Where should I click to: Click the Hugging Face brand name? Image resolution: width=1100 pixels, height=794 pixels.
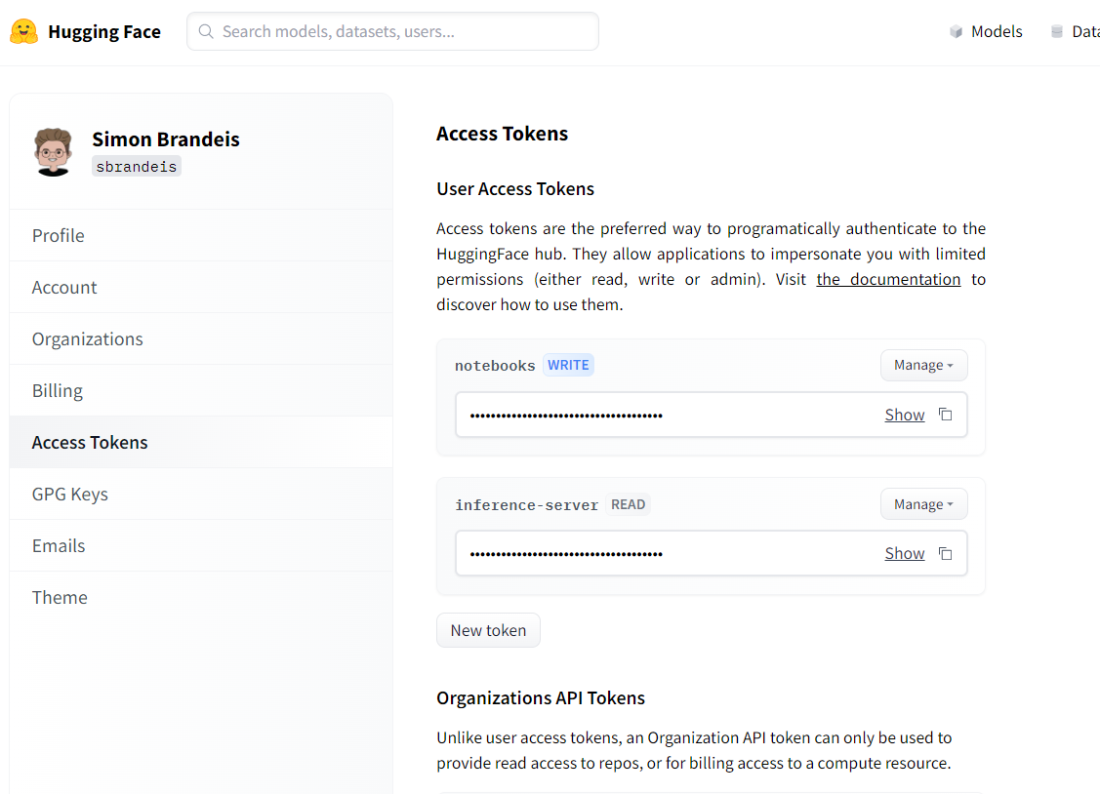click(104, 31)
